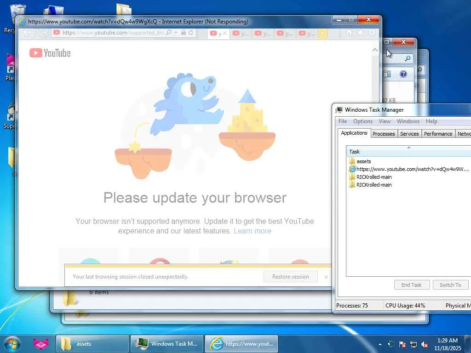Toggle the Explorer preview pane icon
The image size is (471, 353).
pos(386,74)
